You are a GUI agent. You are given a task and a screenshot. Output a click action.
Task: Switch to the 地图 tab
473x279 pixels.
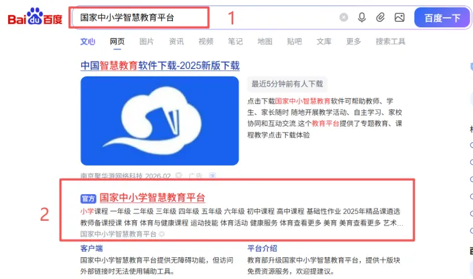click(265, 41)
